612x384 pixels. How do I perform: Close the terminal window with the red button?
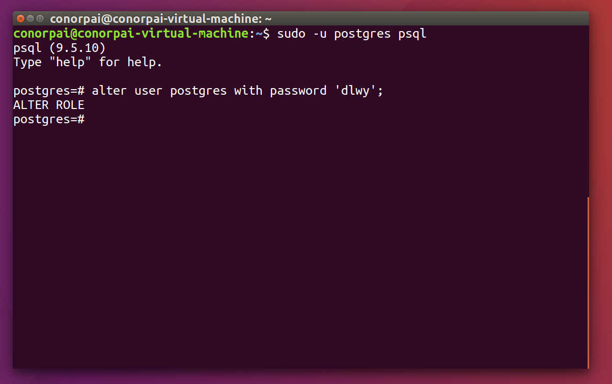tap(20, 18)
